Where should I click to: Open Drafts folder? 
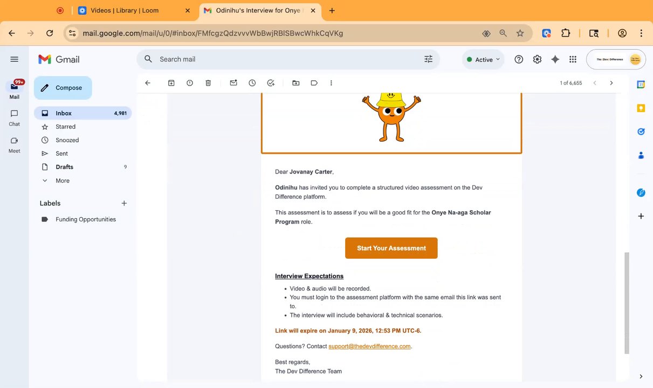[x=83, y=167]
